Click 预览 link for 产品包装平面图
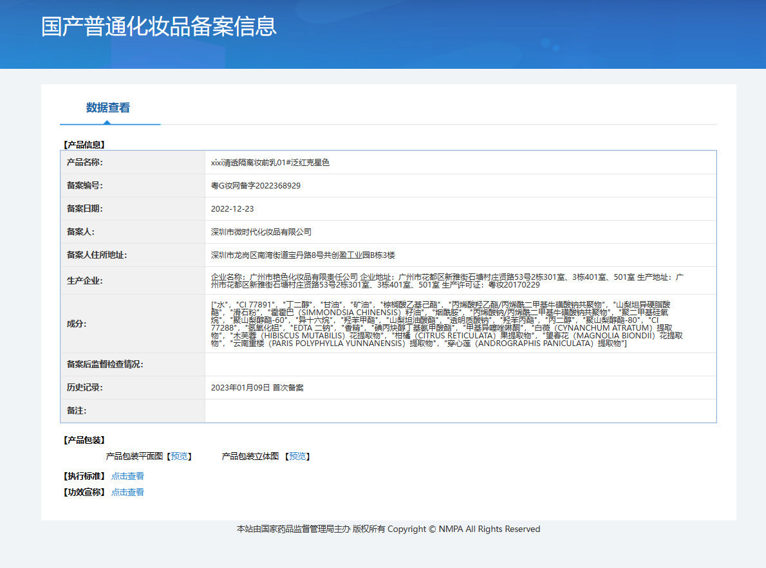Screen dimensions: 766x568 click(180, 456)
